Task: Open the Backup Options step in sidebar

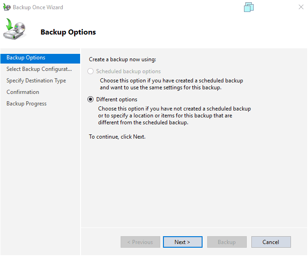Action: click(x=26, y=58)
